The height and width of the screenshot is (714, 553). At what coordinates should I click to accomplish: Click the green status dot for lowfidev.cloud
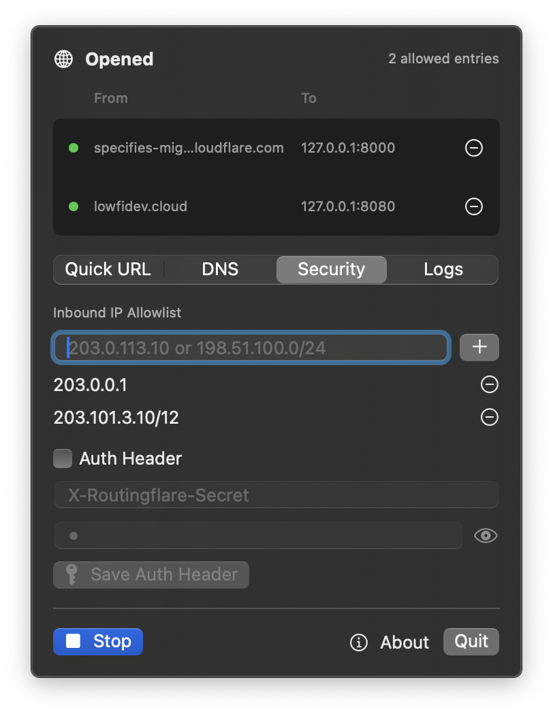pyautogui.click(x=74, y=206)
